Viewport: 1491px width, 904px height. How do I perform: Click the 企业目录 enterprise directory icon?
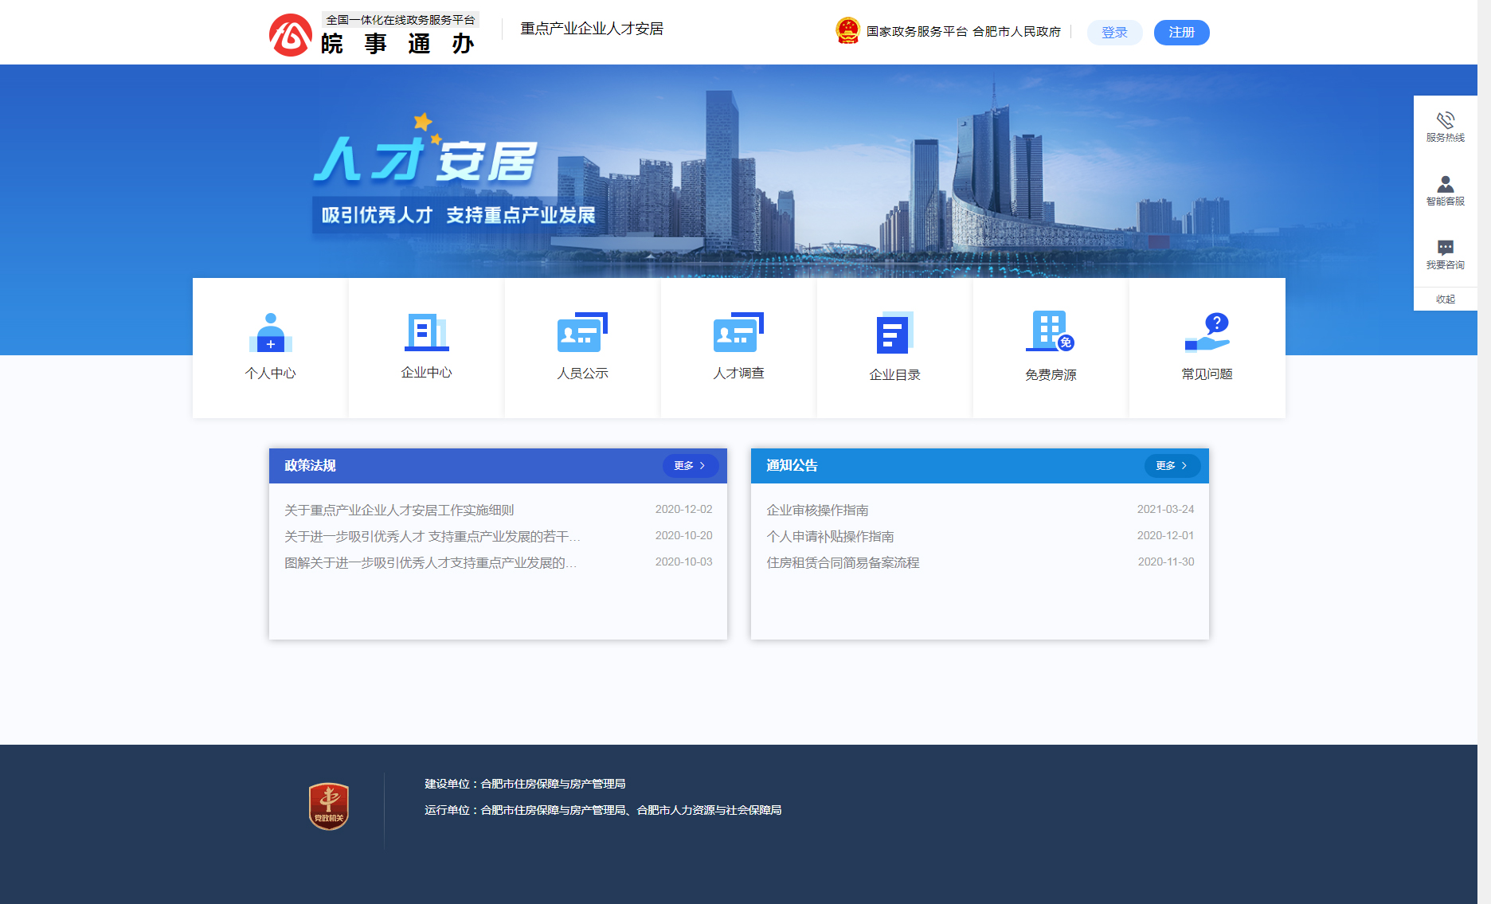click(x=894, y=346)
